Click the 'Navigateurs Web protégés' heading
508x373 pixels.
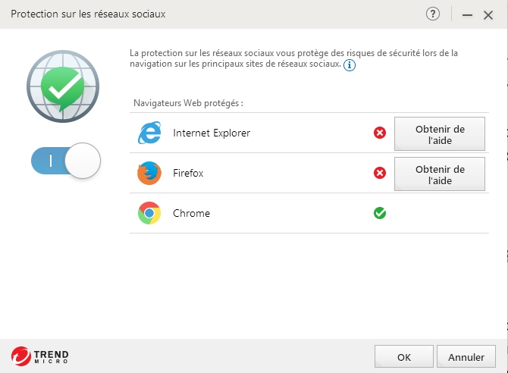(188, 103)
